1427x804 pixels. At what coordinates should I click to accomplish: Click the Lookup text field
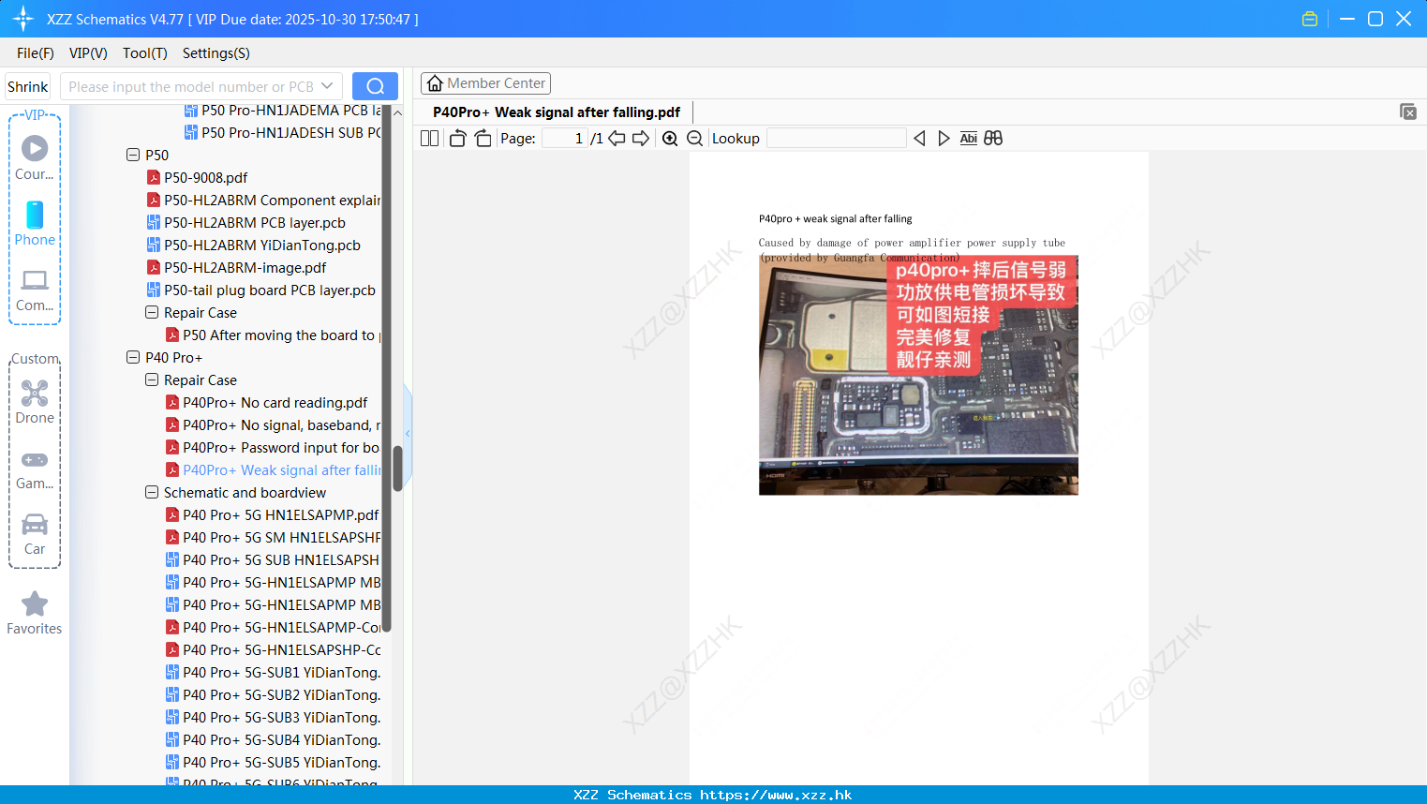836,138
